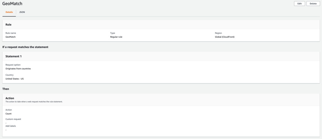Click the Then heading
322x139 pixels.
(6, 89)
